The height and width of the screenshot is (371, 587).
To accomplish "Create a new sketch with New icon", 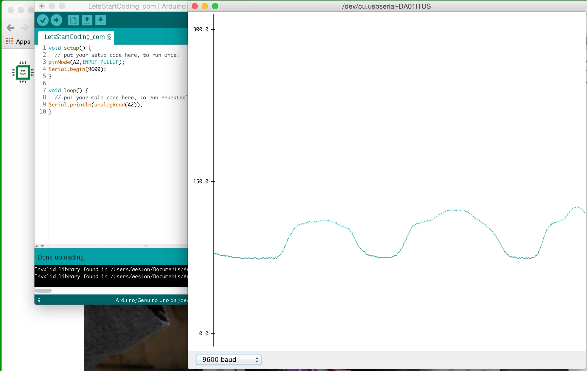I will (73, 20).
